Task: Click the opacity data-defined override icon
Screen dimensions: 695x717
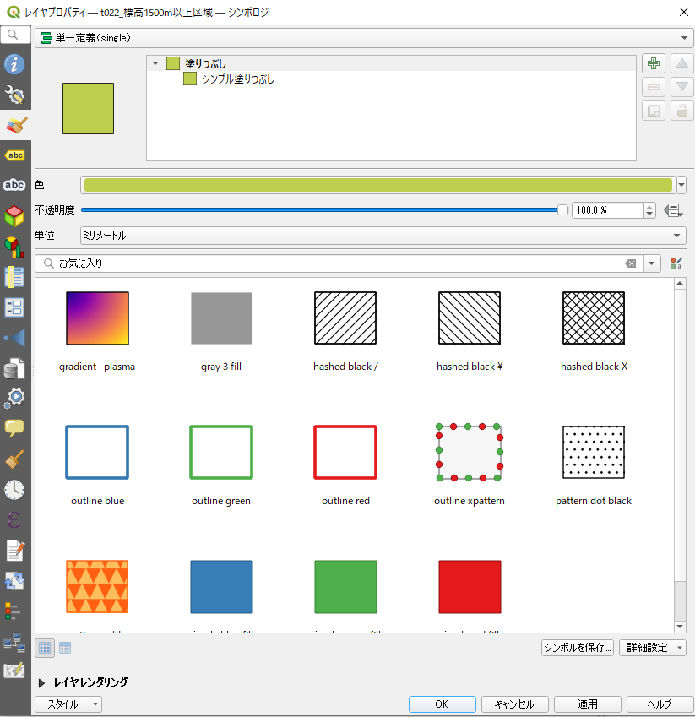Action: point(673,210)
